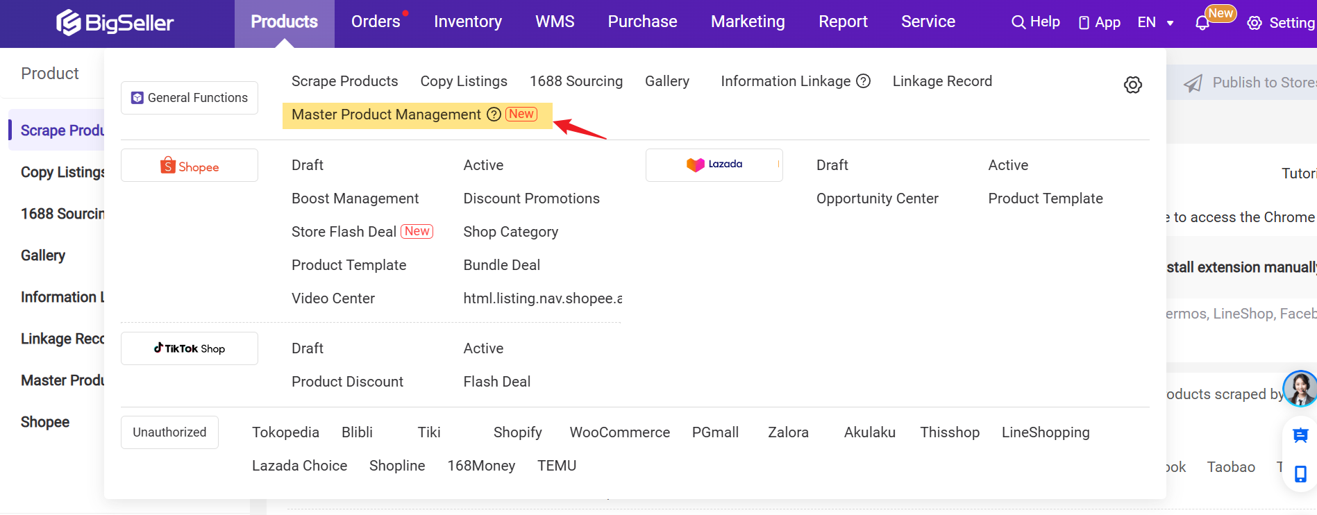Open Scrape Products in the menu
The height and width of the screenshot is (515, 1317).
[x=345, y=81]
